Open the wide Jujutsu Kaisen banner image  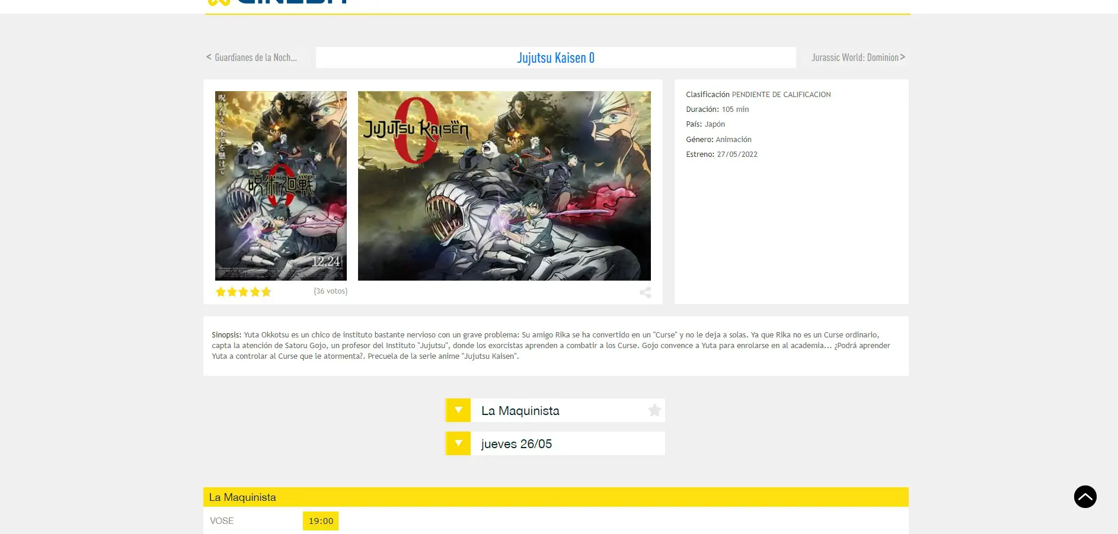504,186
